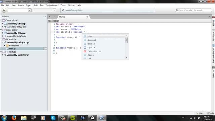Open the Project menu

(28, 5)
